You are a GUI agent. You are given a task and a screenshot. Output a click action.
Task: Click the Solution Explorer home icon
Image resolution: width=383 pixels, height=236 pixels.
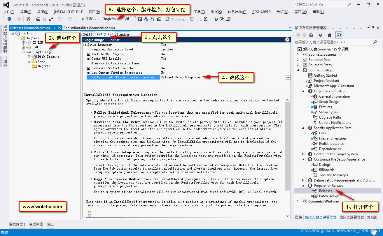point(311,35)
